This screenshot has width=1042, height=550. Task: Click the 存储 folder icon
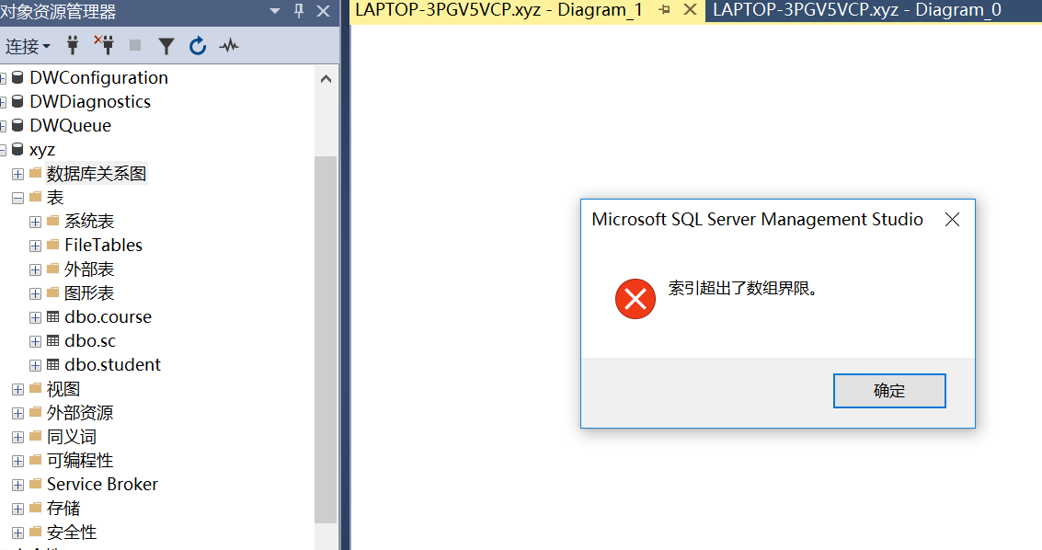(x=36, y=508)
